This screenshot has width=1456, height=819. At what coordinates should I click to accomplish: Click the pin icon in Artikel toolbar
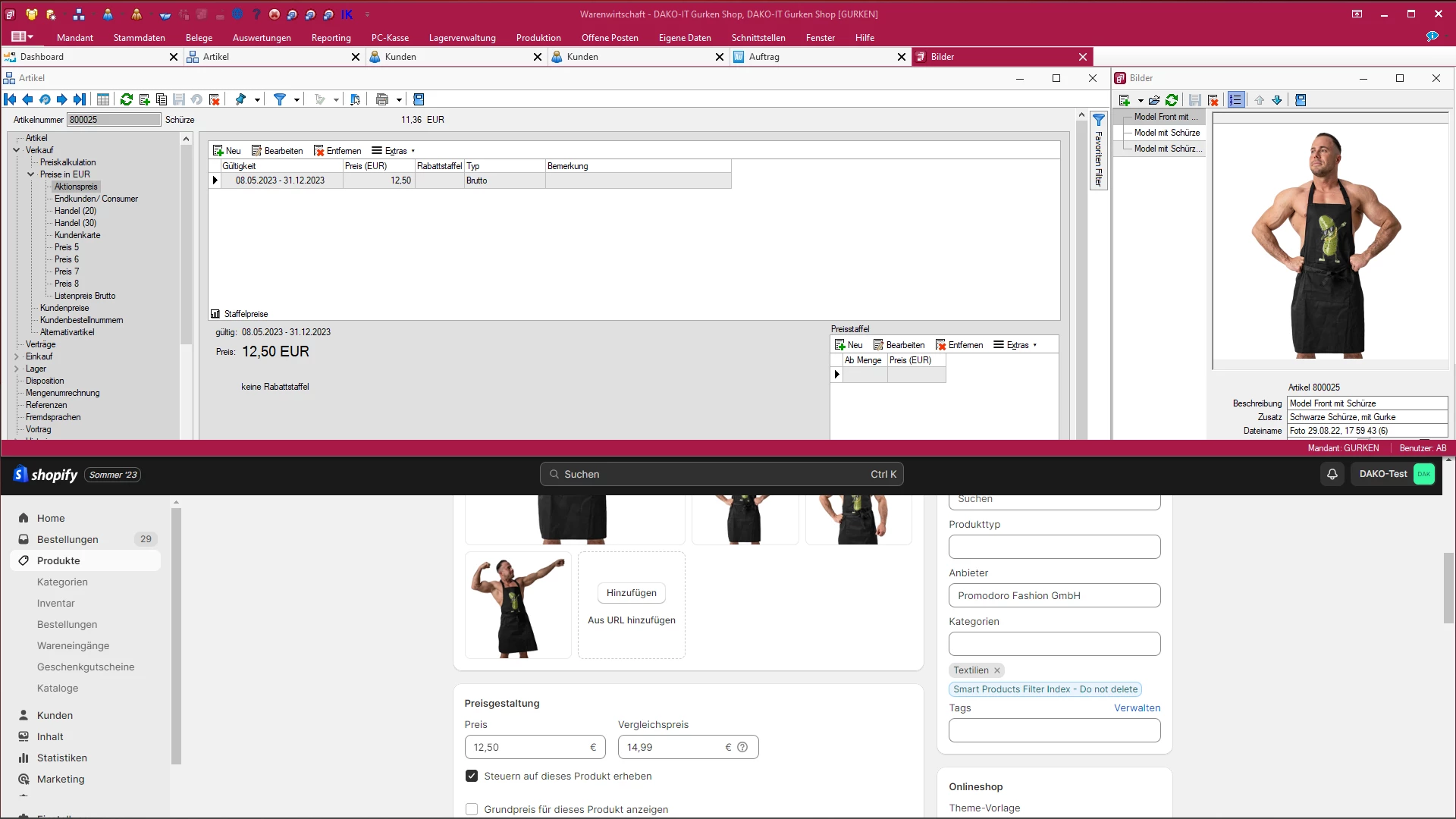(x=241, y=99)
